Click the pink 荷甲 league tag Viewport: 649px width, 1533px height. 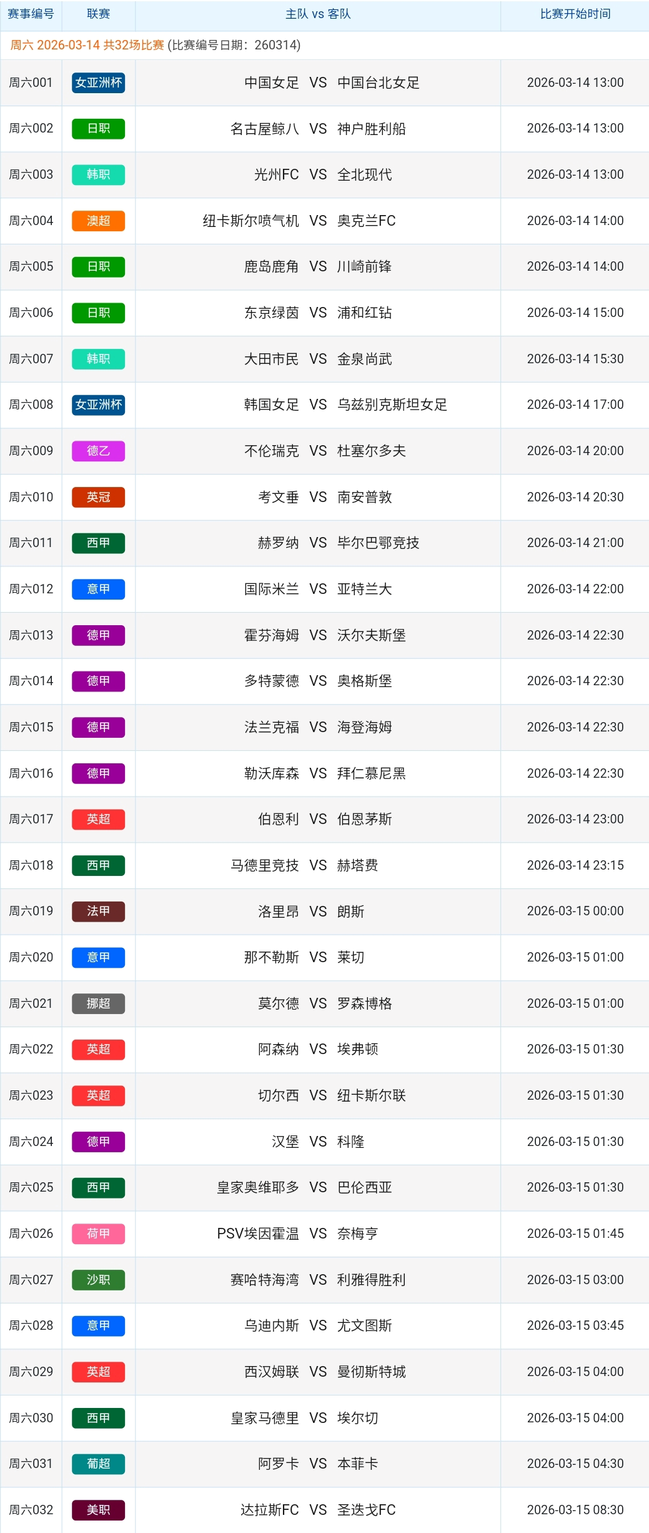pos(98,1234)
